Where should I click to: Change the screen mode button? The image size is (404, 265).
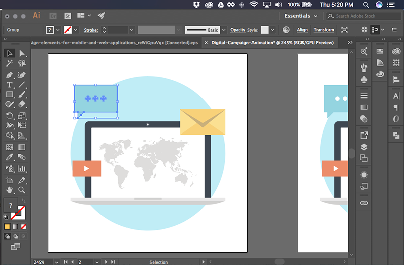(x=16, y=247)
